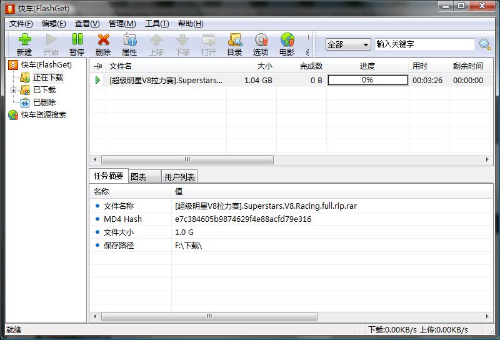Expand the 已下载 tree node
This screenshot has width=500, height=340.
(x=13, y=90)
